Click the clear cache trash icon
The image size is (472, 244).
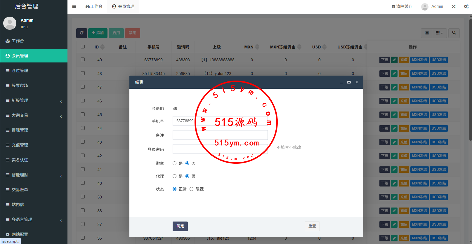(393, 6)
